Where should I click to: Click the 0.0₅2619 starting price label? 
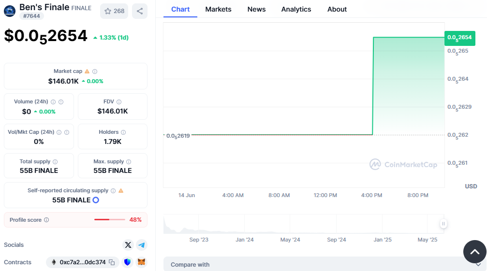(178, 136)
